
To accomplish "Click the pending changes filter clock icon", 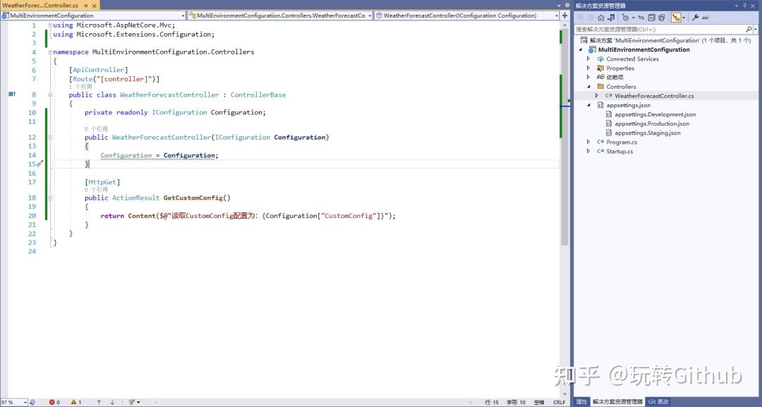I will click(625, 18).
